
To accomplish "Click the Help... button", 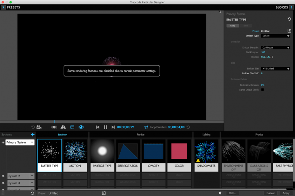I will [233, 193].
